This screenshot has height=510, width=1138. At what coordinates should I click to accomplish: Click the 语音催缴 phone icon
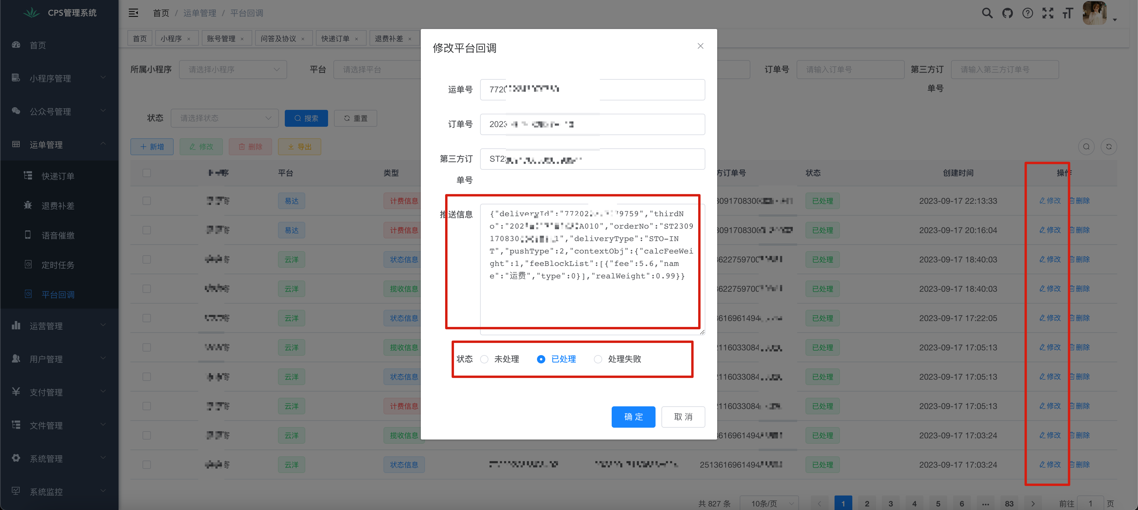pos(28,235)
